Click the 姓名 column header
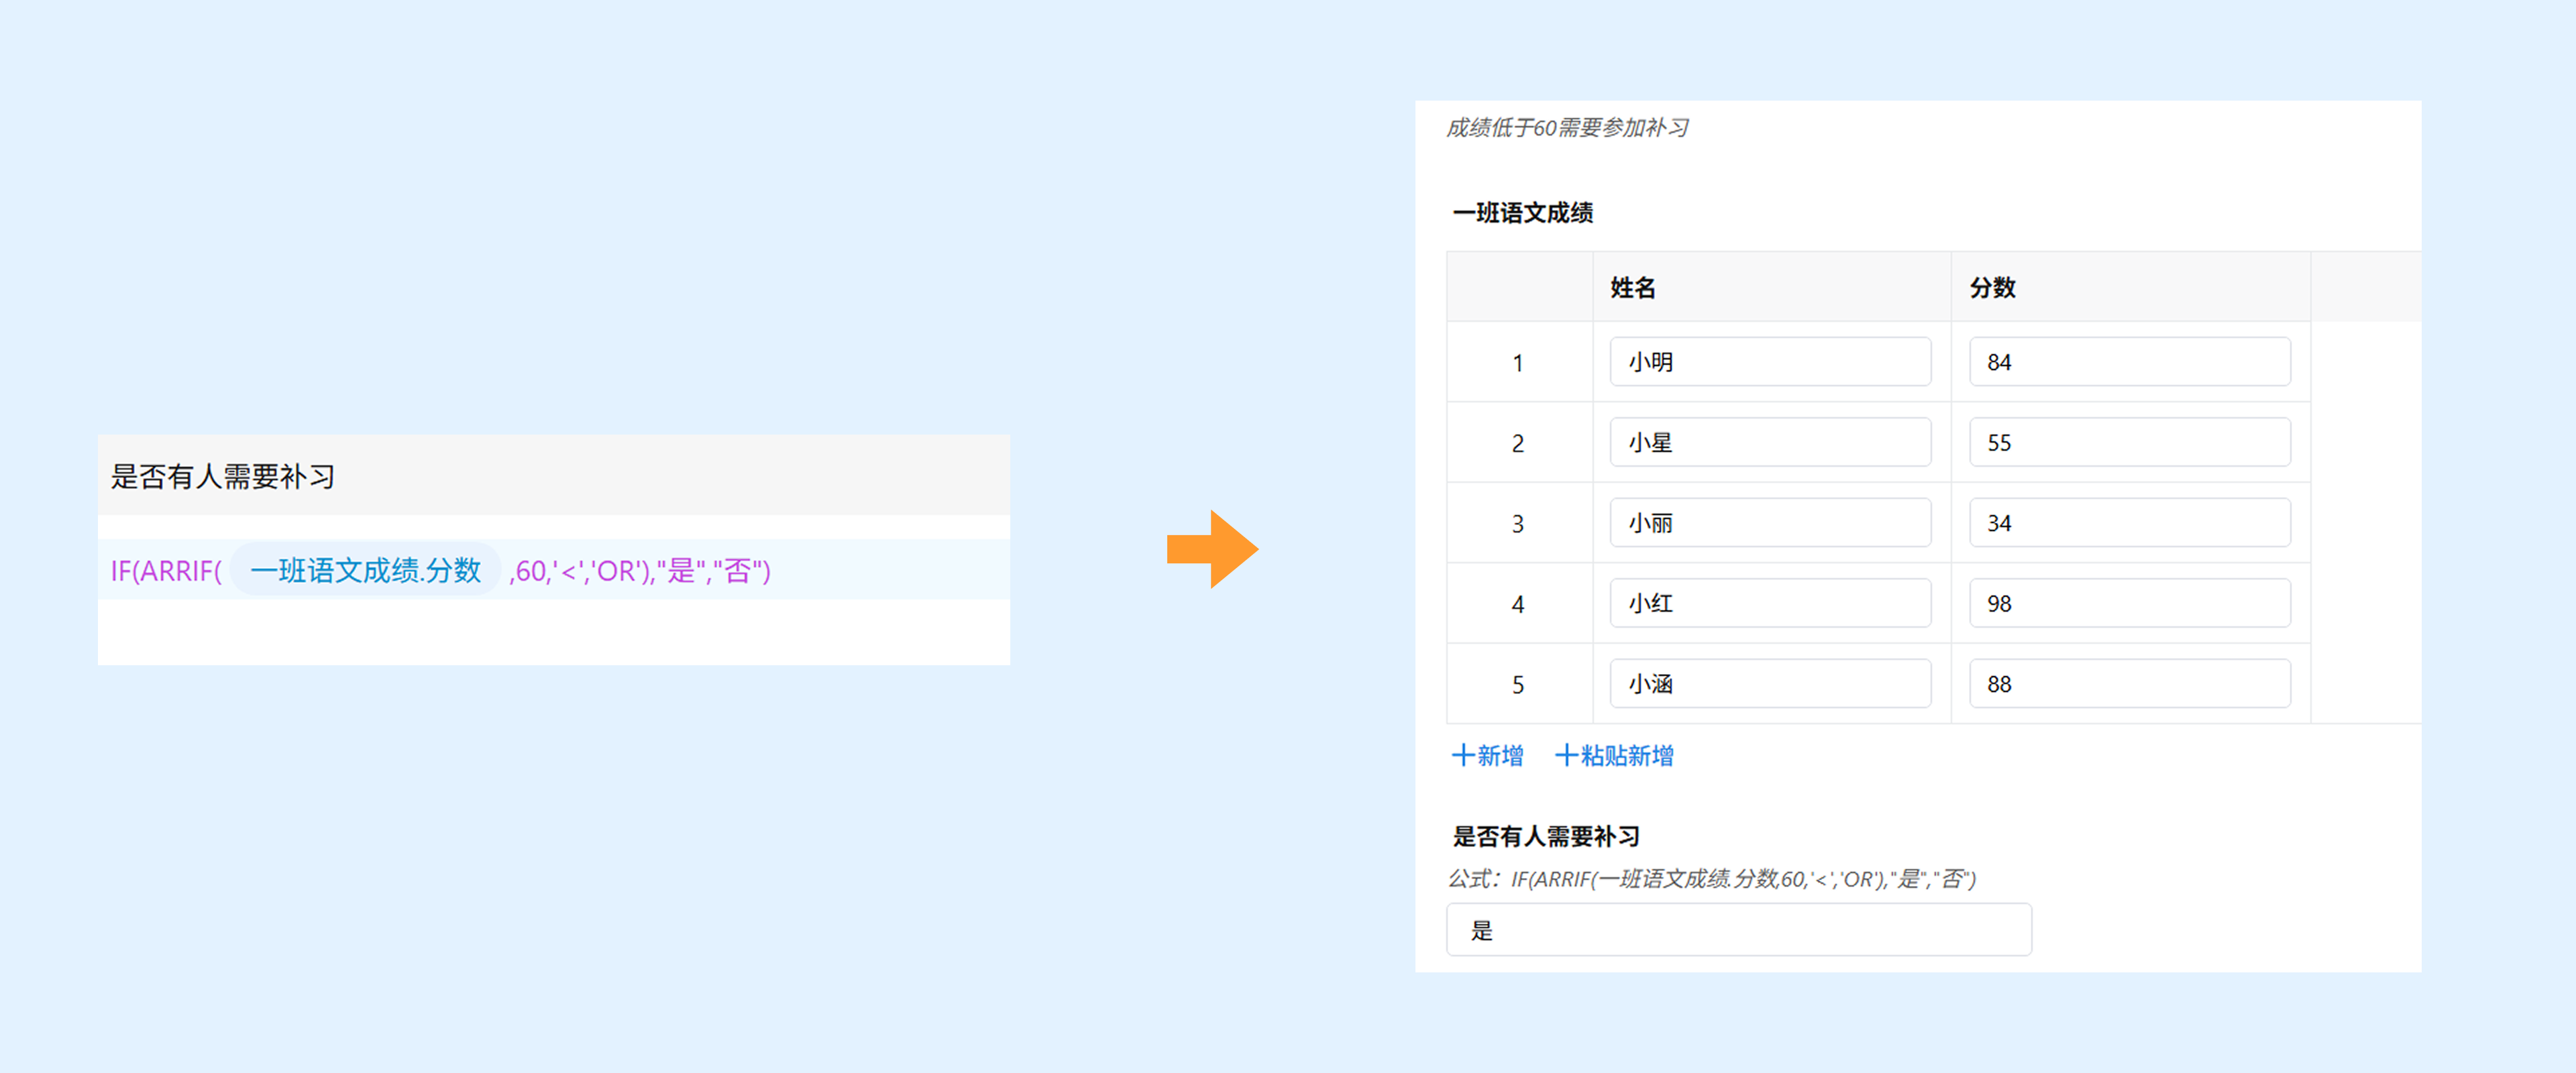 [1632, 288]
